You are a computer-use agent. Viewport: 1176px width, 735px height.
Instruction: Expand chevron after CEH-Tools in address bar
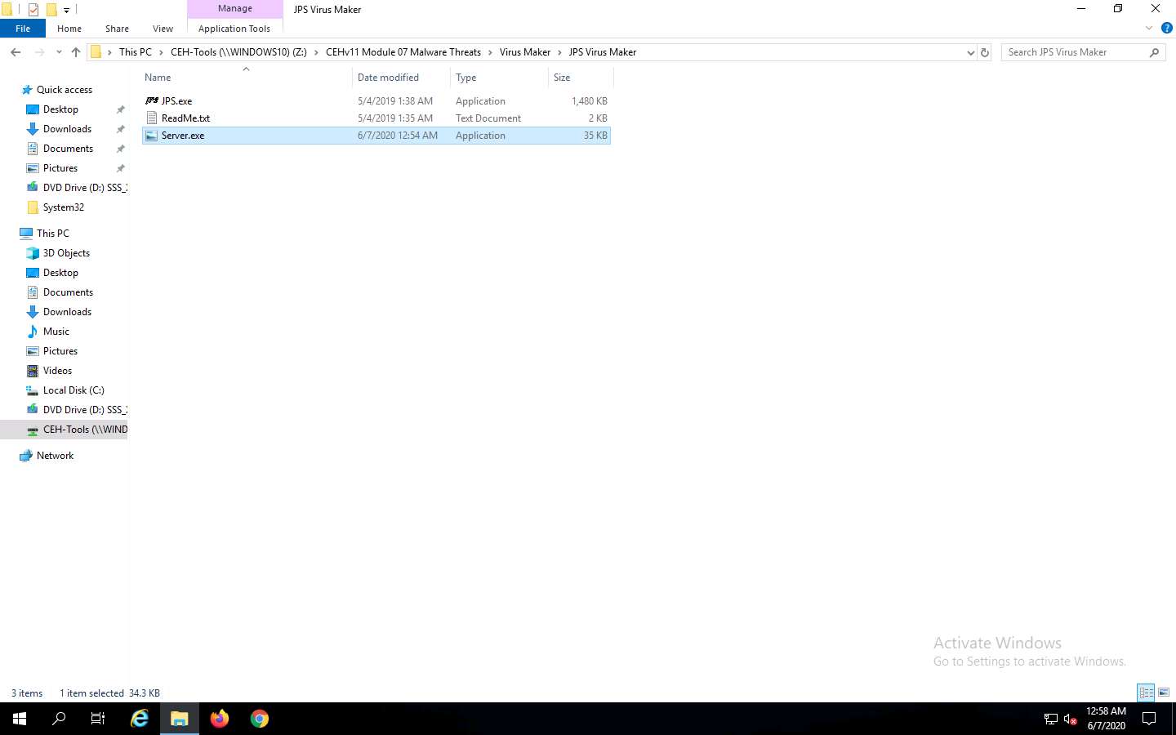click(x=316, y=52)
